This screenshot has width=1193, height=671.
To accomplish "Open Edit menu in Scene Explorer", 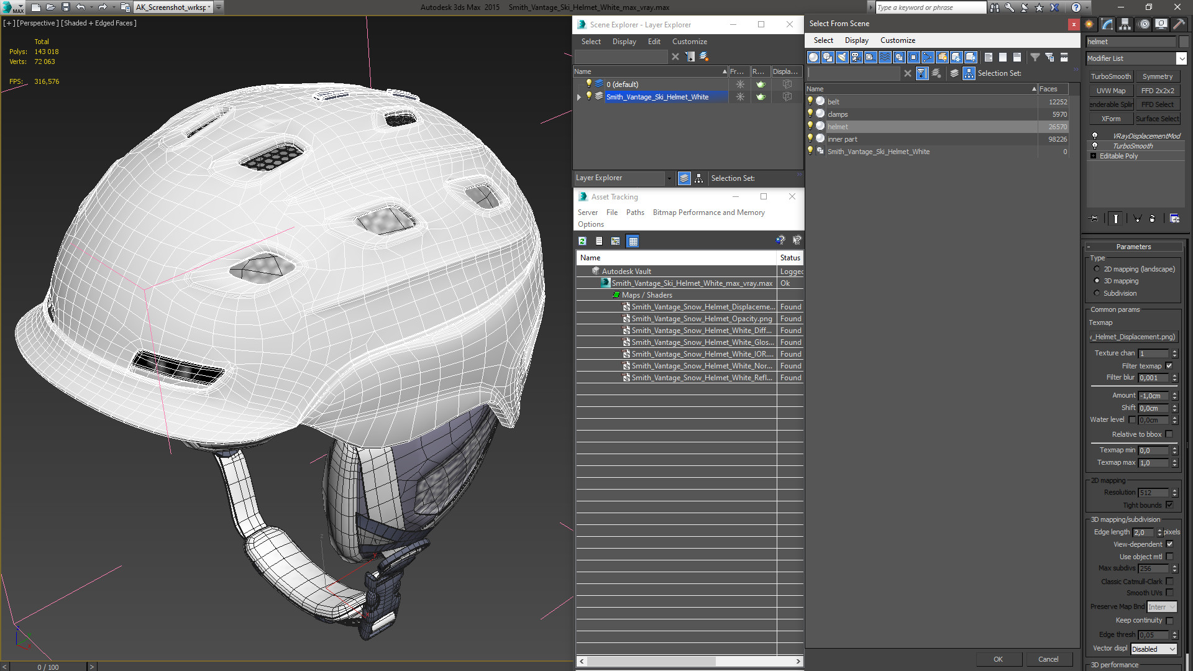I will click(654, 42).
